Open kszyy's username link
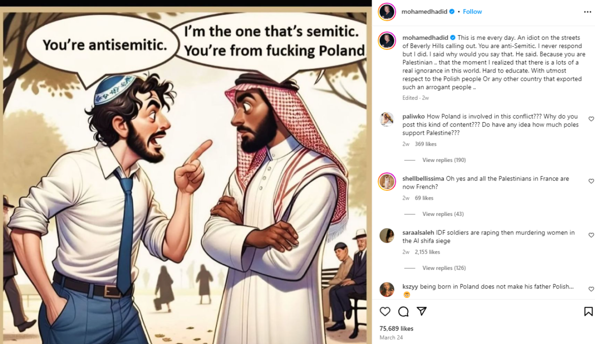Viewport: 595px width, 344px height. click(x=410, y=286)
